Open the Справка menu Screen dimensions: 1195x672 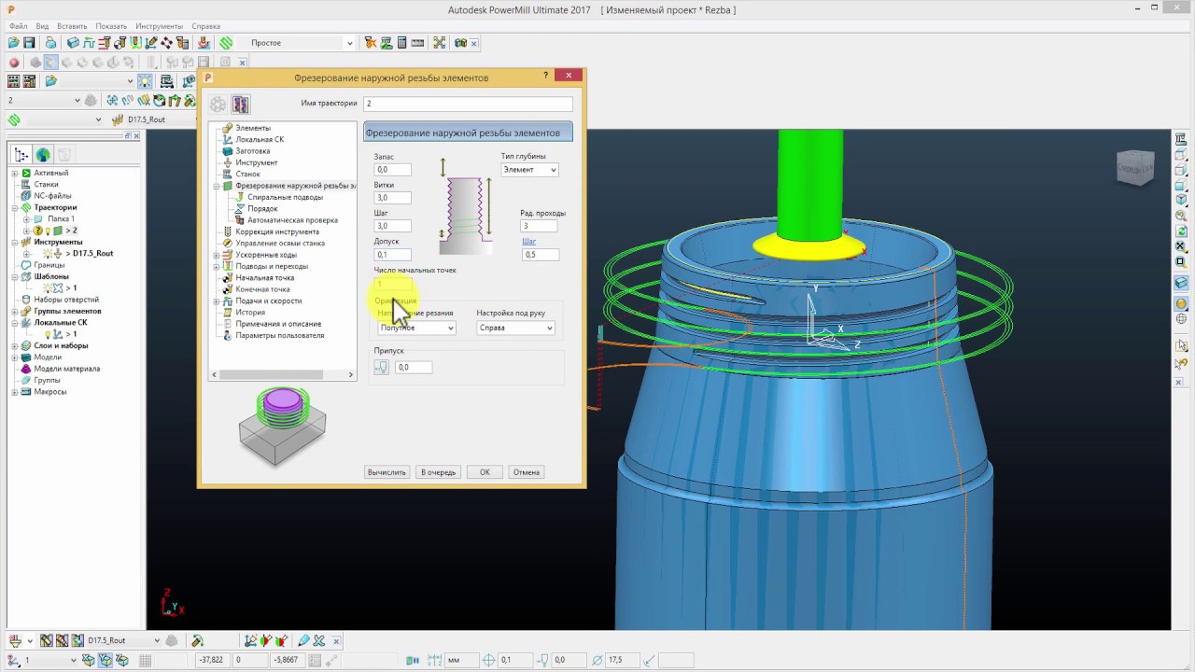coord(205,26)
